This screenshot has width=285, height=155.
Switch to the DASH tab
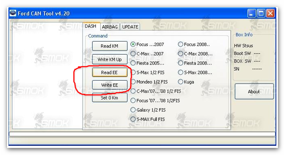(91, 26)
